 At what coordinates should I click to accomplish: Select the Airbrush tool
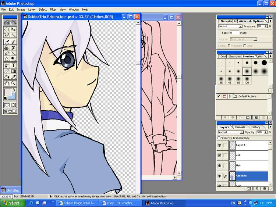(7, 42)
